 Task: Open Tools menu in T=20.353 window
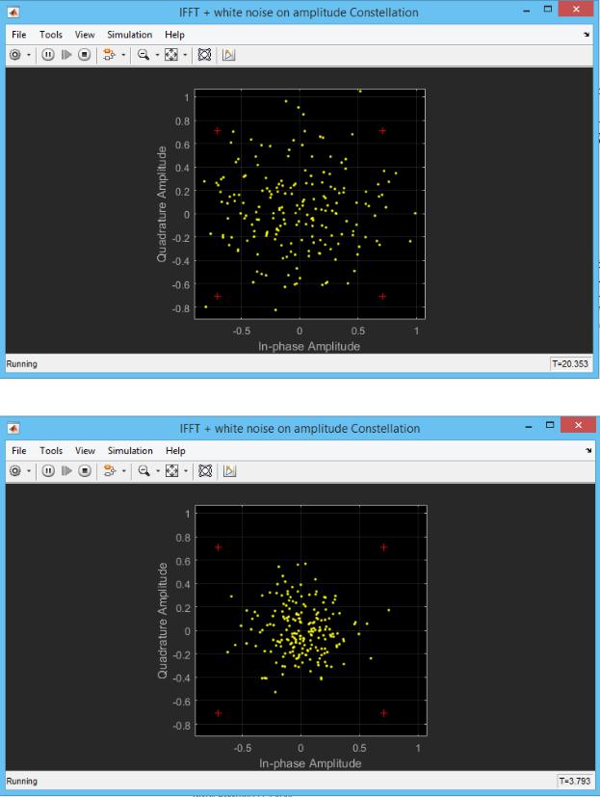51,35
